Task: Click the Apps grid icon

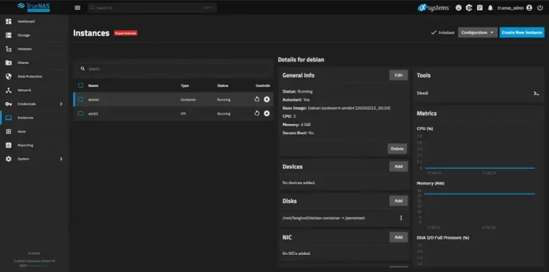Action: [x=9, y=132]
